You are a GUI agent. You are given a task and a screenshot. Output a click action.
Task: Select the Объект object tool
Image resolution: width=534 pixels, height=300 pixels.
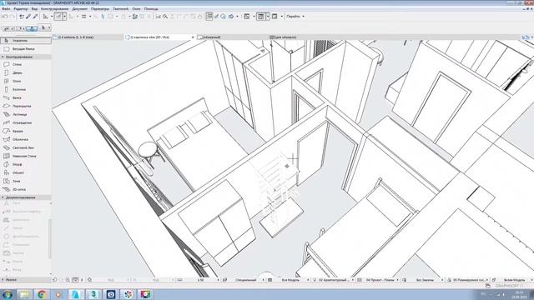(x=26, y=172)
